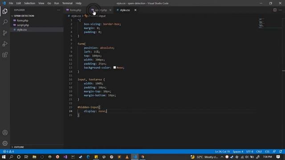Viewport: 285px width, 160px height.
Task: Open the Explorer view in activity bar
Action: point(5,11)
